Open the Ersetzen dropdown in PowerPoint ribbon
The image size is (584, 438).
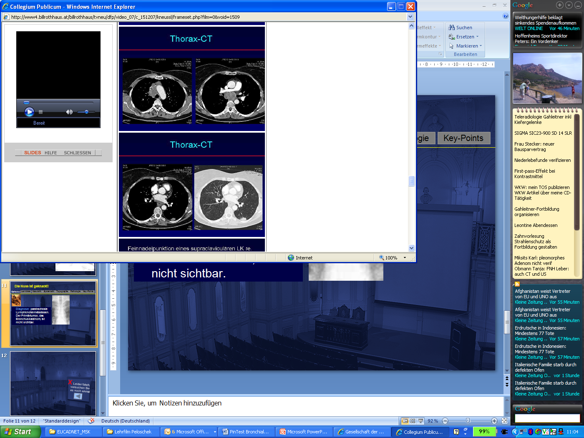click(477, 37)
